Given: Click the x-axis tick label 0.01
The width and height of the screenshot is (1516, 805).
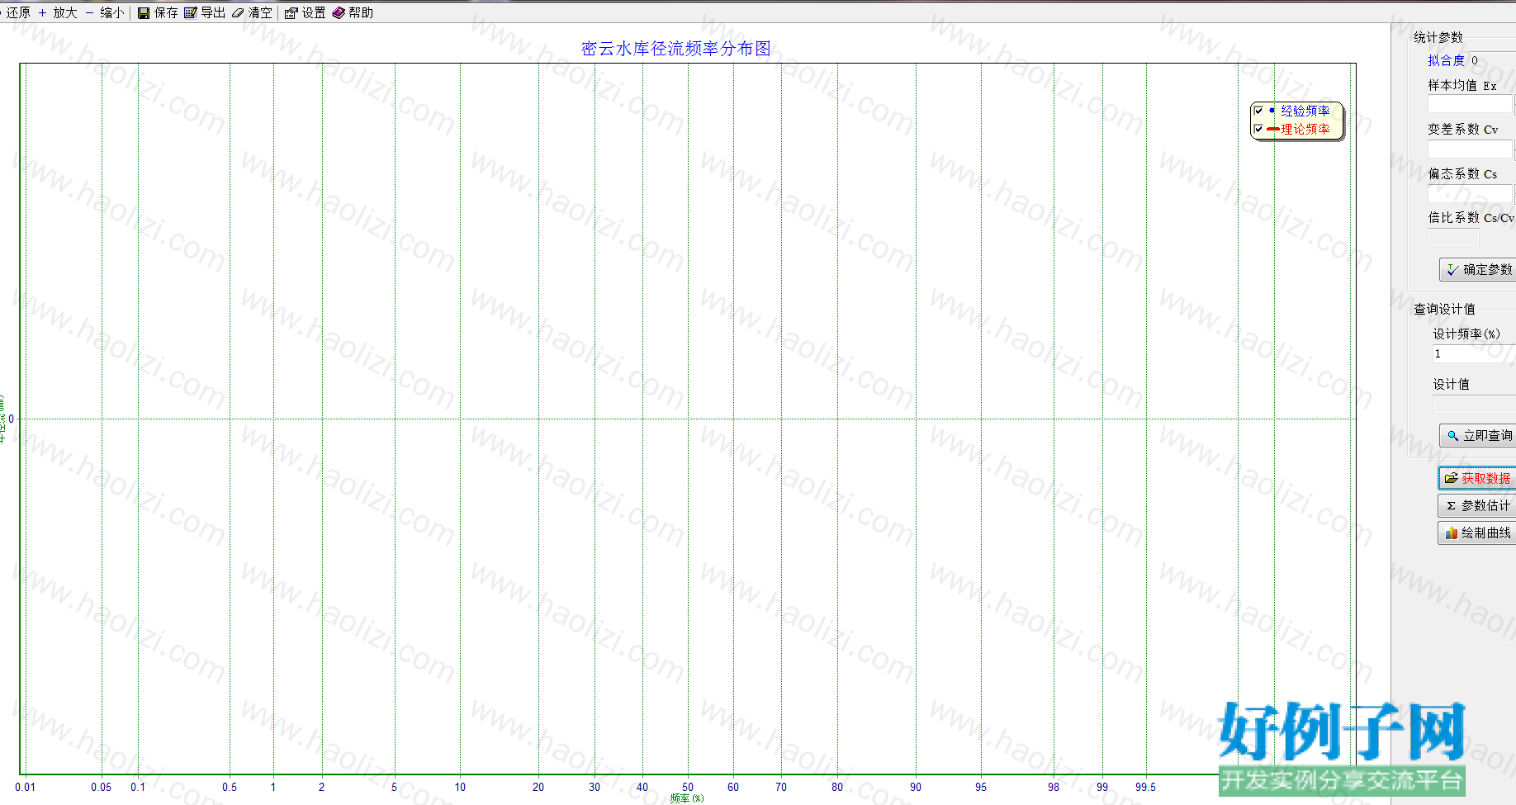Looking at the screenshot, I should pyautogui.click(x=26, y=787).
